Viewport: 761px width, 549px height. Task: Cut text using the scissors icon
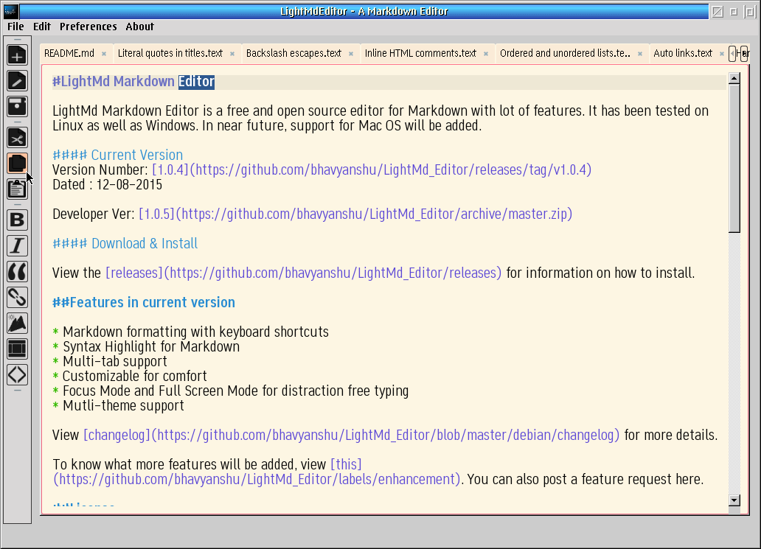click(x=16, y=136)
